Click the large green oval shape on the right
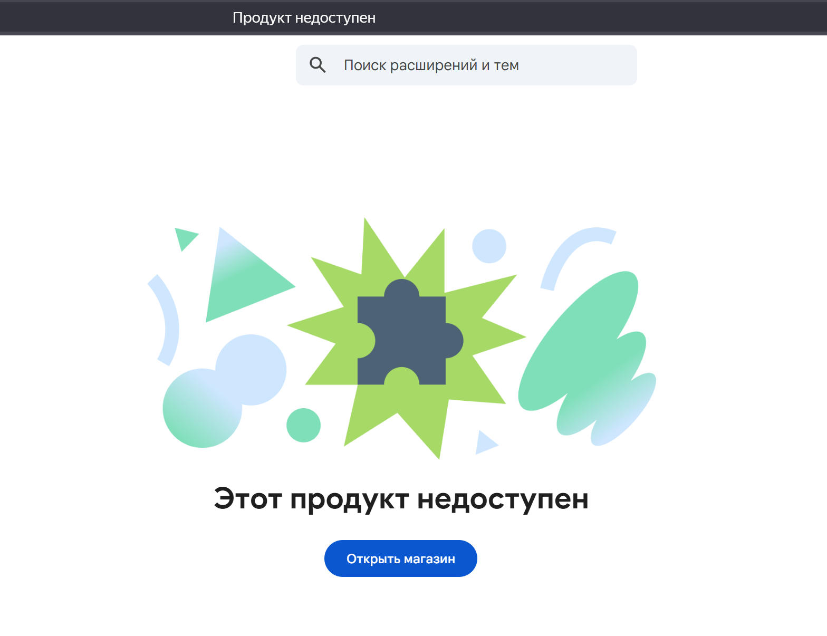 [x=575, y=343]
